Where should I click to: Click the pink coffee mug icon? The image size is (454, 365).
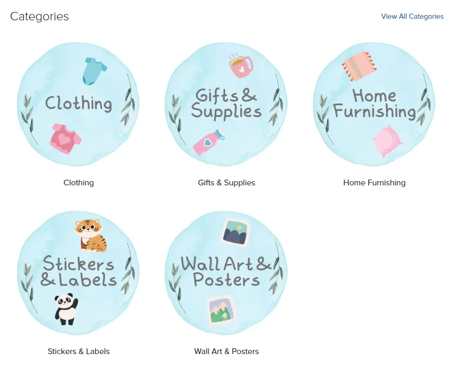tap(241, 66)
